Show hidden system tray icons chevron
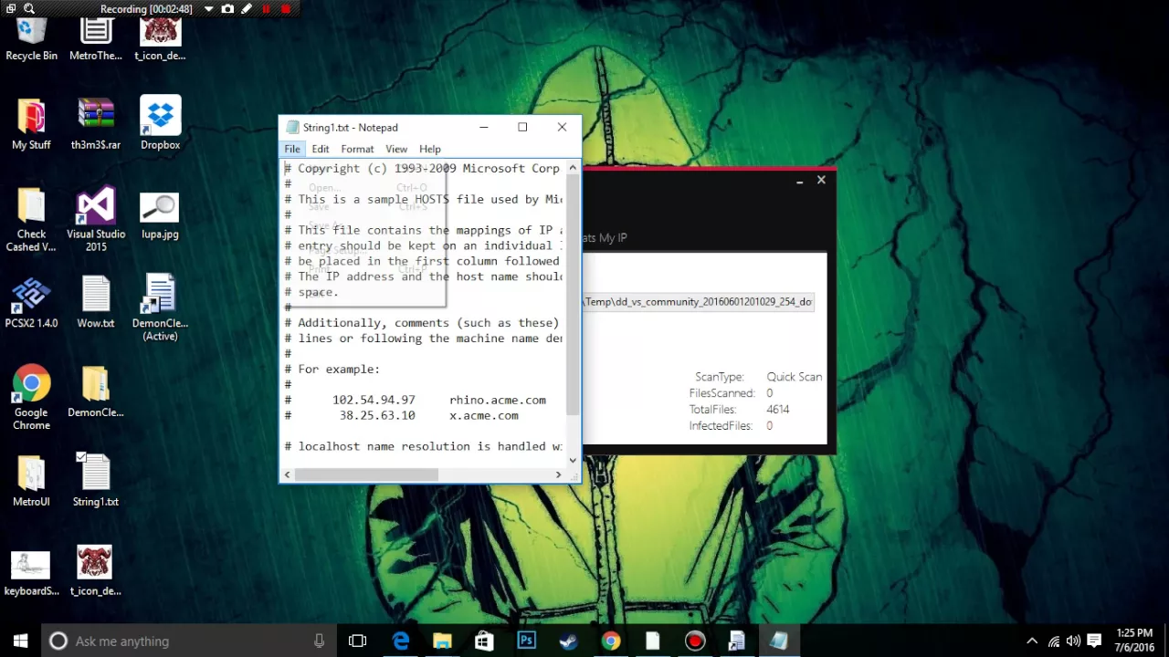Screen dimensions: 1169x657 (1032, 641)
